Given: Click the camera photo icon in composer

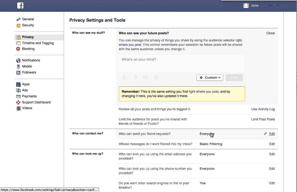Looking at the screenshot, I should (146, 78).
